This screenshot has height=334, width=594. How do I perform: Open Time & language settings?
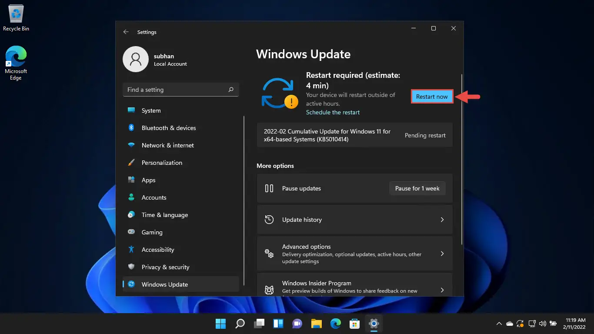(181, 215)
